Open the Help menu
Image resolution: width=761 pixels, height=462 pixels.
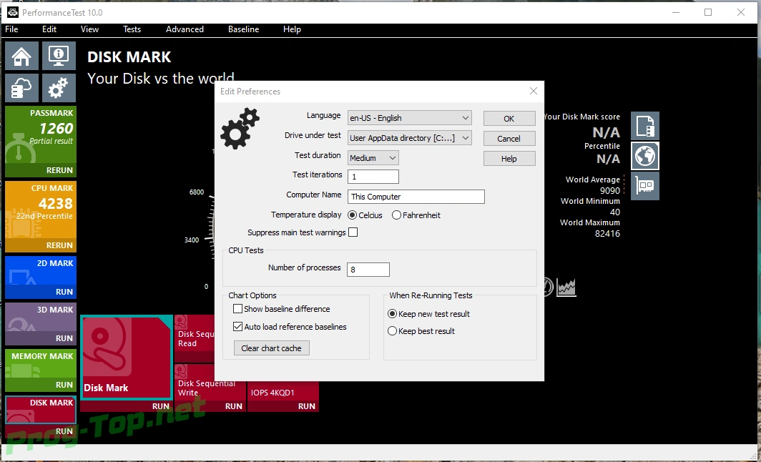coord(292,29)
